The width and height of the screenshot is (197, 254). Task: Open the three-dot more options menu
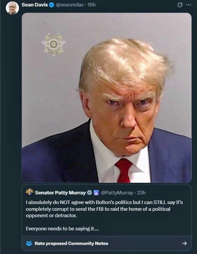[189, 5]
